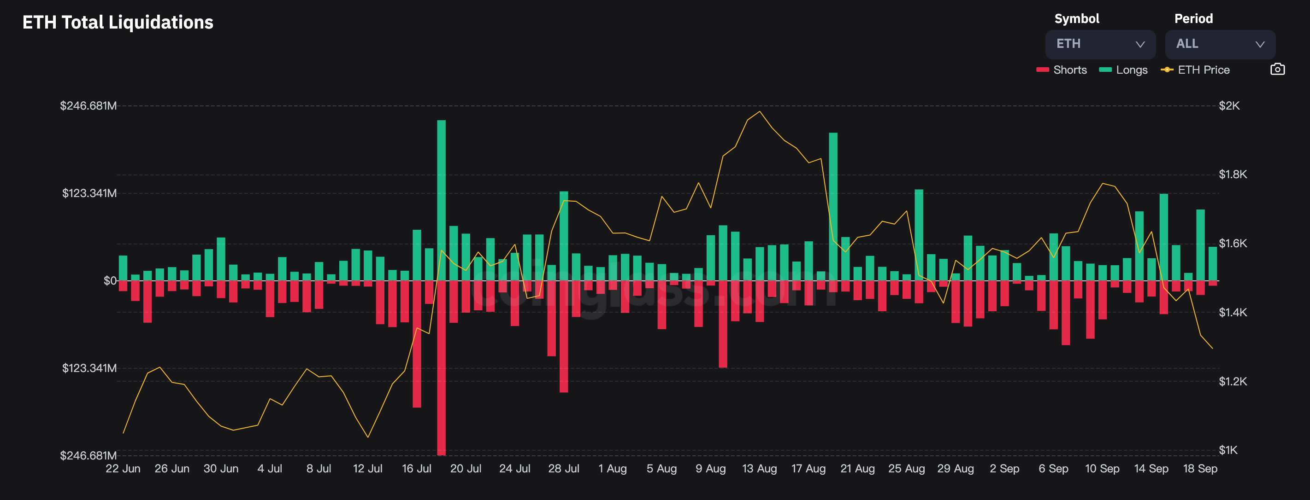Click the 22 Jun date label
Viewport: 1310px width, 500px height.
pos(123,469)
